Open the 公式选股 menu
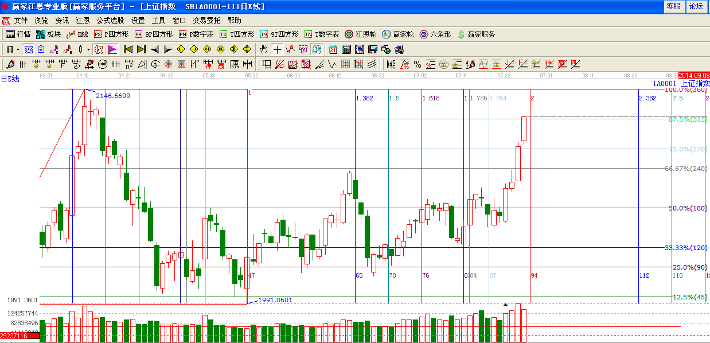This screenshot has width=710, height=343. click(110, 20)
